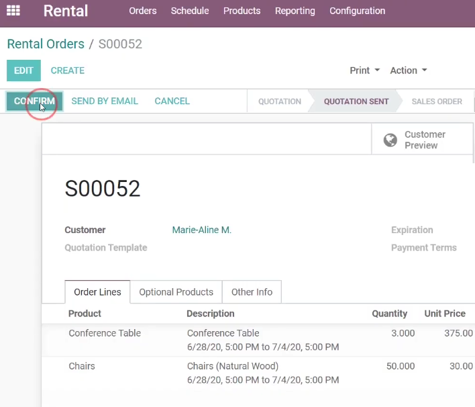
Task: Open the Configuration menu
Action: click(357, 11)
